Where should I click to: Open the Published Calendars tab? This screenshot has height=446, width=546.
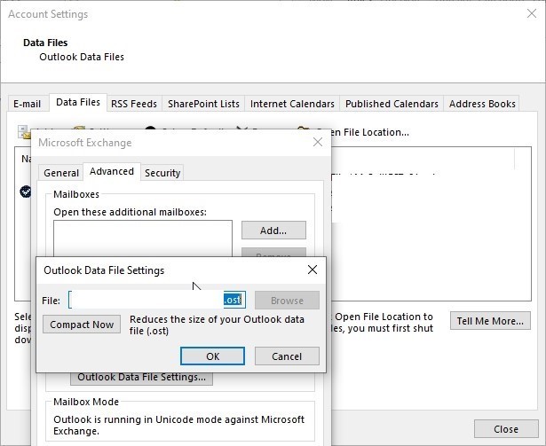coord(392,104)
